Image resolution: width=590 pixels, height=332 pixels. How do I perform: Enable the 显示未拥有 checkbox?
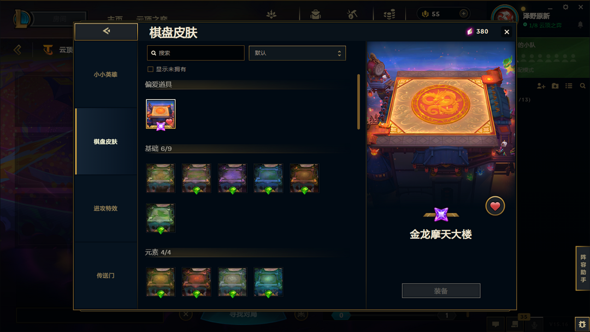point(151,69)
